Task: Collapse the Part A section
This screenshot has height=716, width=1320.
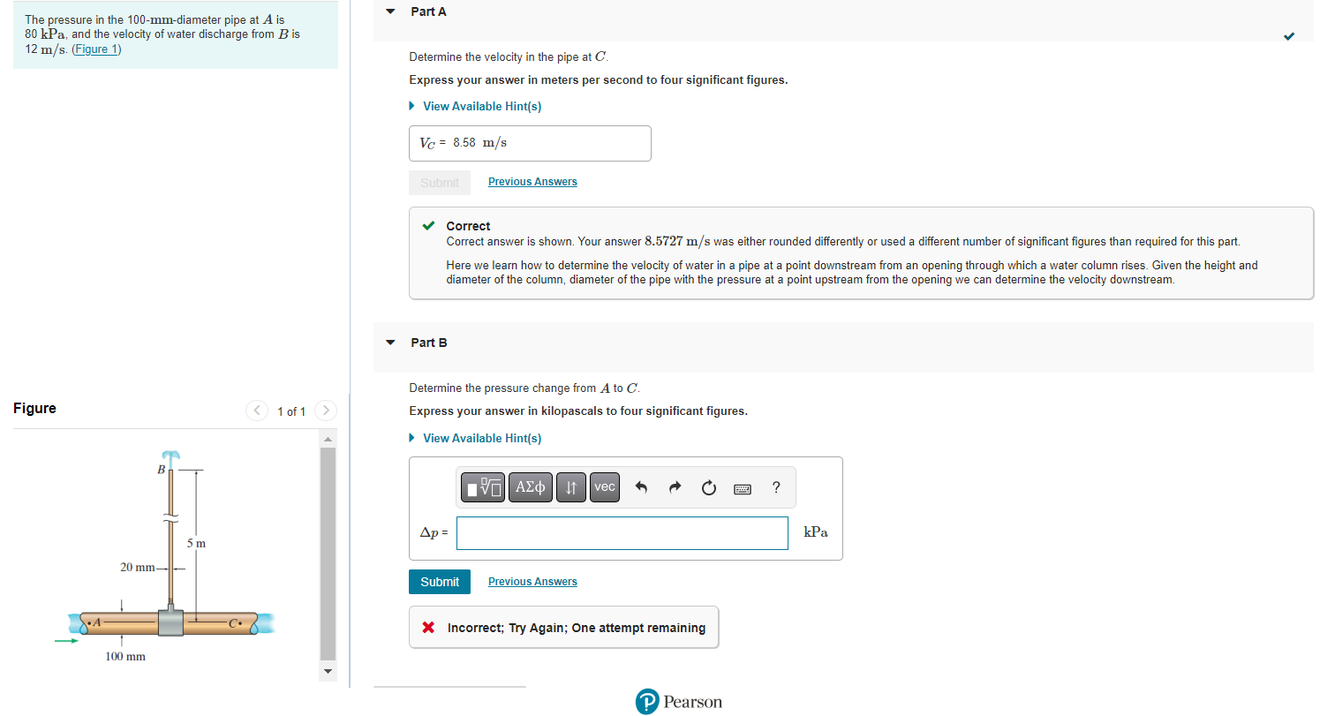Action: (x=389, y=11)
